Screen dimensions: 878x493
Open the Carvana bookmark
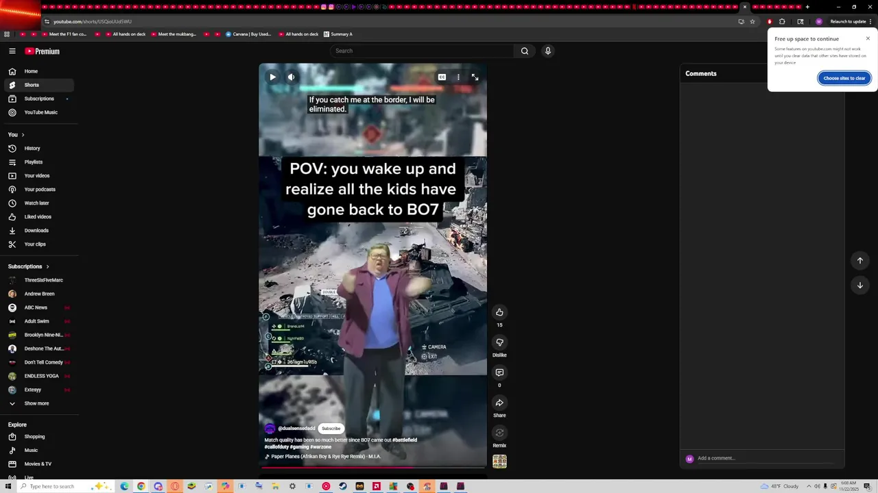[x=248, y=34]
